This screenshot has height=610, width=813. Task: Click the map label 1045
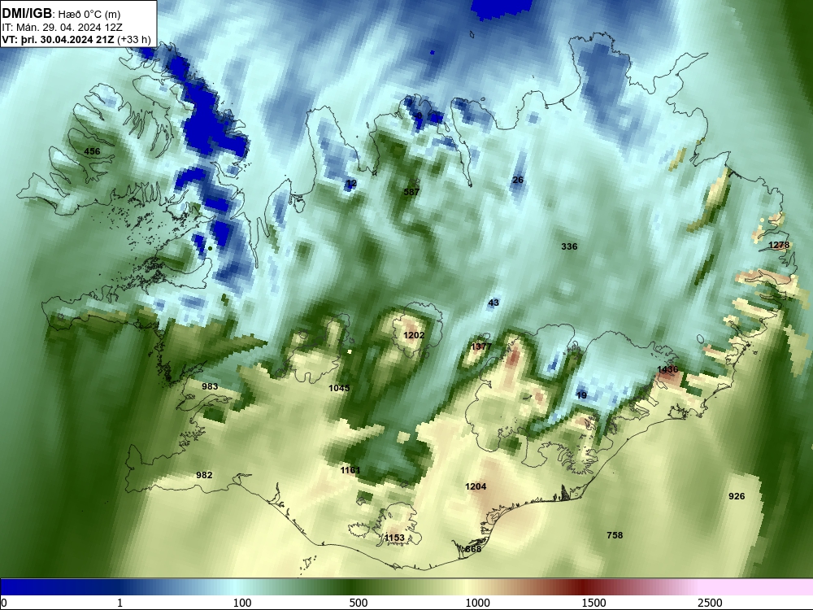tap(339, 388)
